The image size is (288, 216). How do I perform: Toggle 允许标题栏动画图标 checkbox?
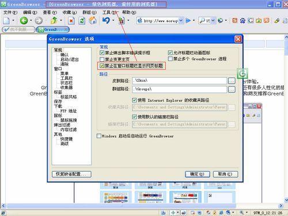click(x=170, y=52)
